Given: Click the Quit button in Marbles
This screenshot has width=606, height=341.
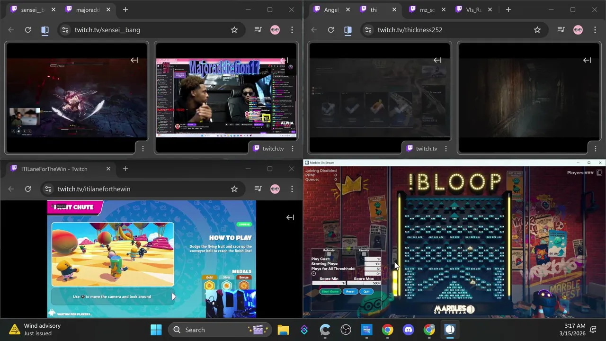Looking at the screenshot, I should click(366, 292).
